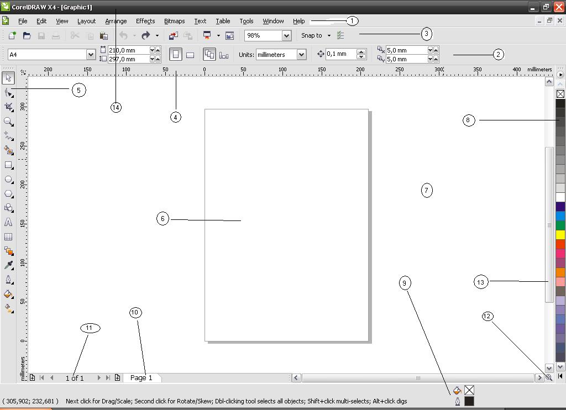Toggle set for current page only

224,55
